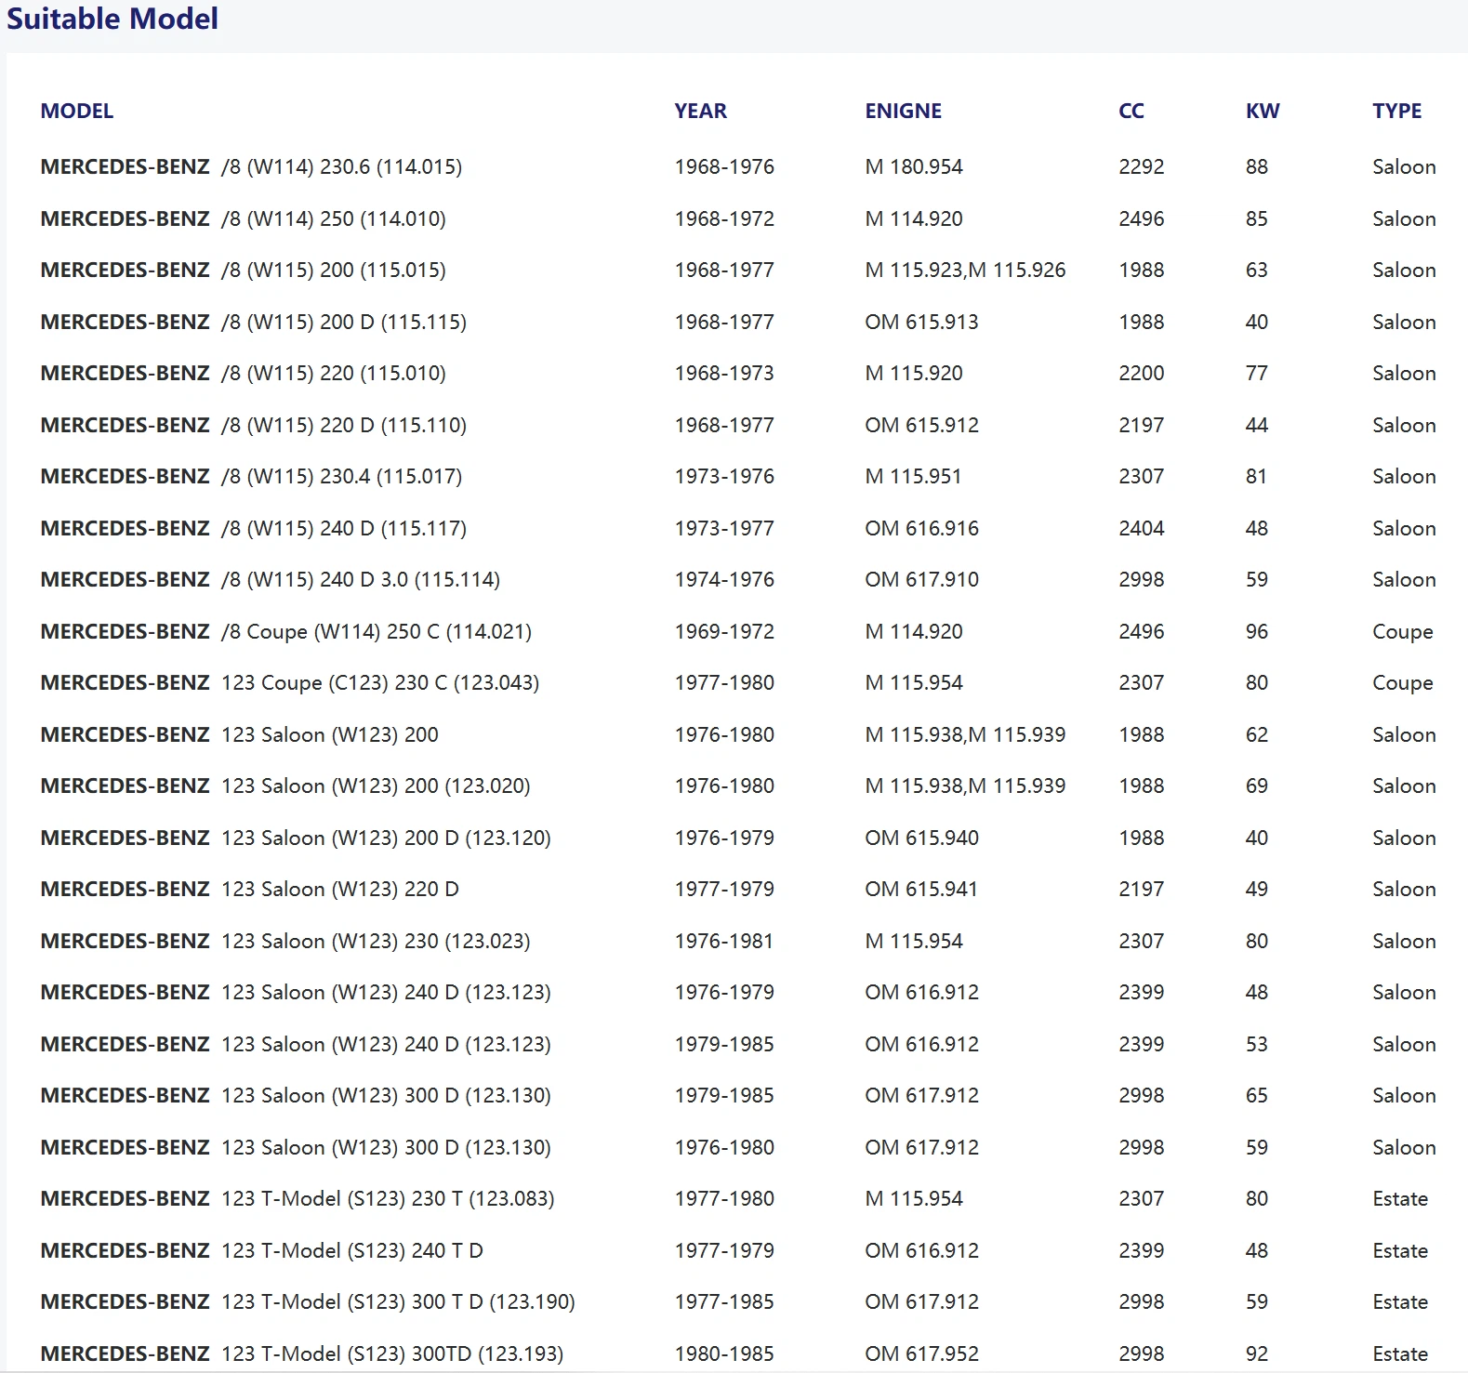This screenshot has width=1468, height=1373.
Task: Click CC value '2292'
Action: 1142,166
